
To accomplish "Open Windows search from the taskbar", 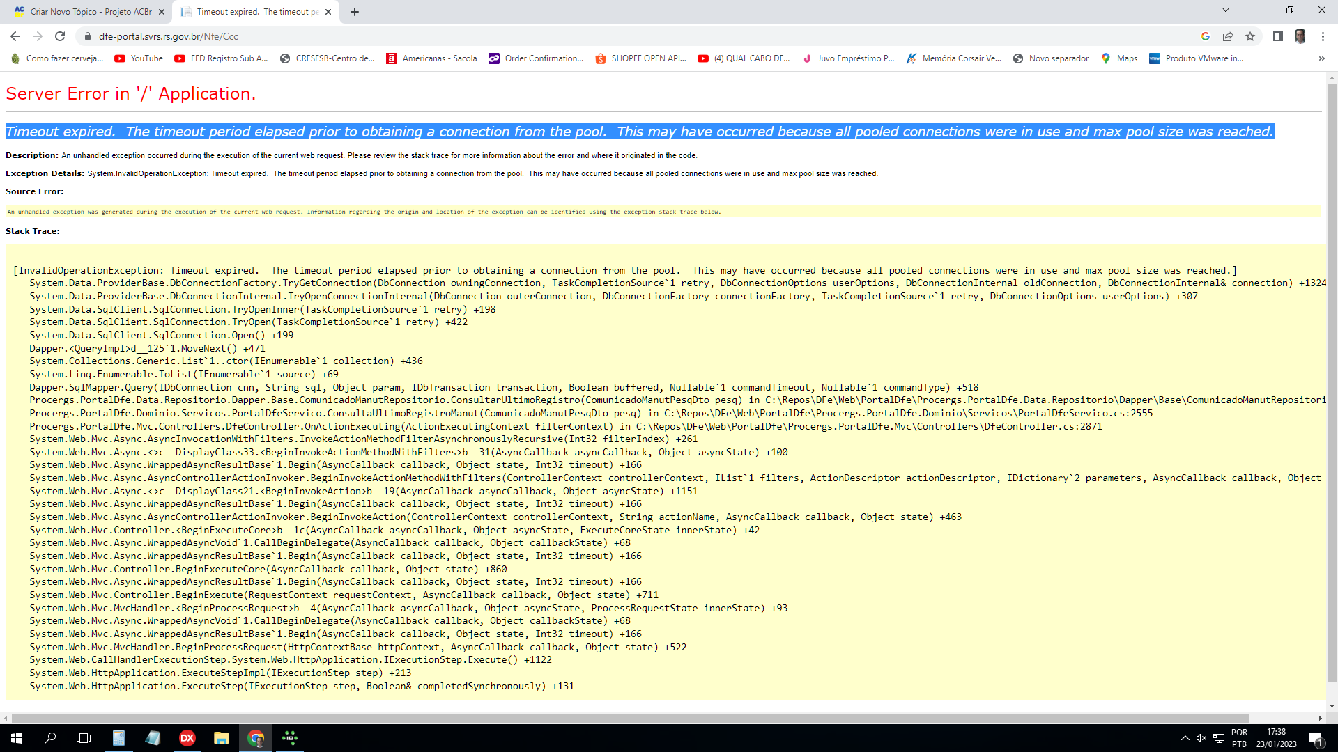I will pos(50,738).
